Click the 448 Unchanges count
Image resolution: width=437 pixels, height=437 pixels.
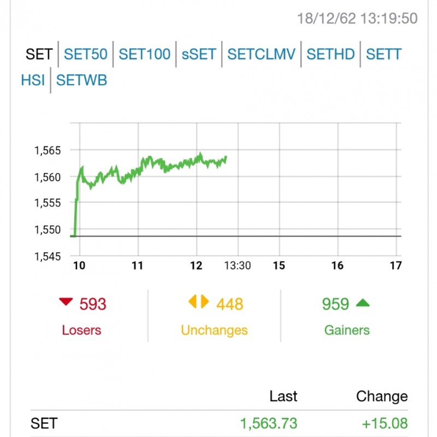(x=229, y=304)
